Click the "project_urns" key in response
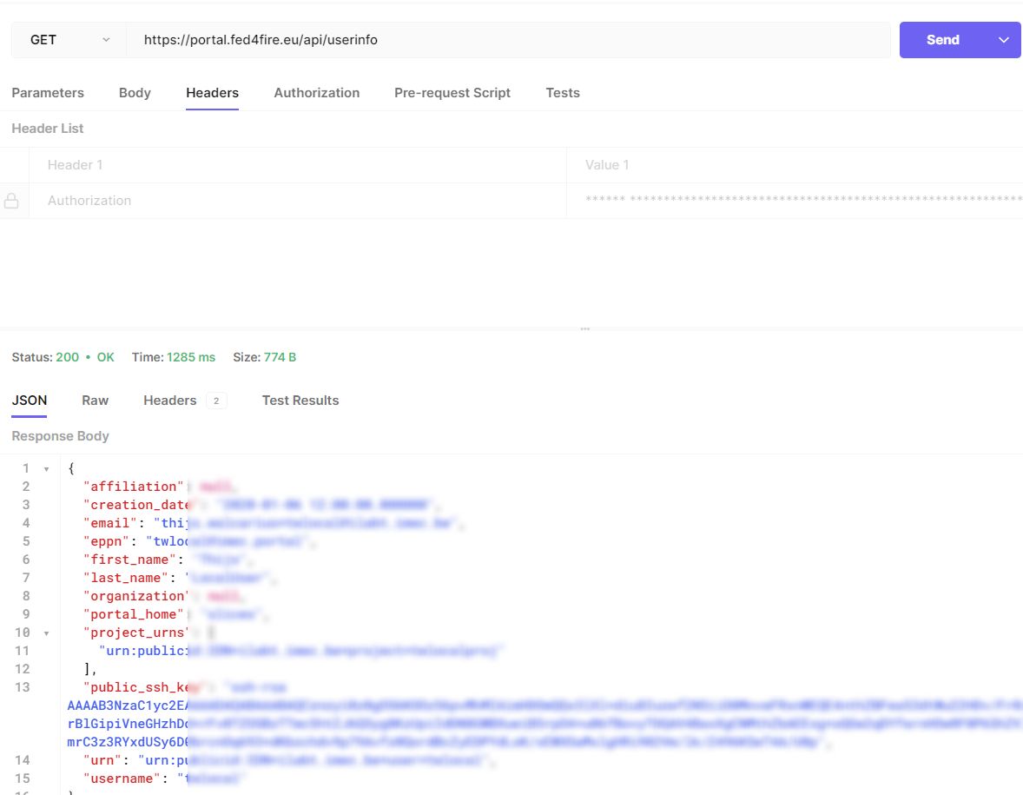The image size is (1023, 795). coord(135,633)
